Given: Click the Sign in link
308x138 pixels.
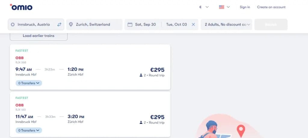Looking at the screenshot, I should [x=245, y=7].
